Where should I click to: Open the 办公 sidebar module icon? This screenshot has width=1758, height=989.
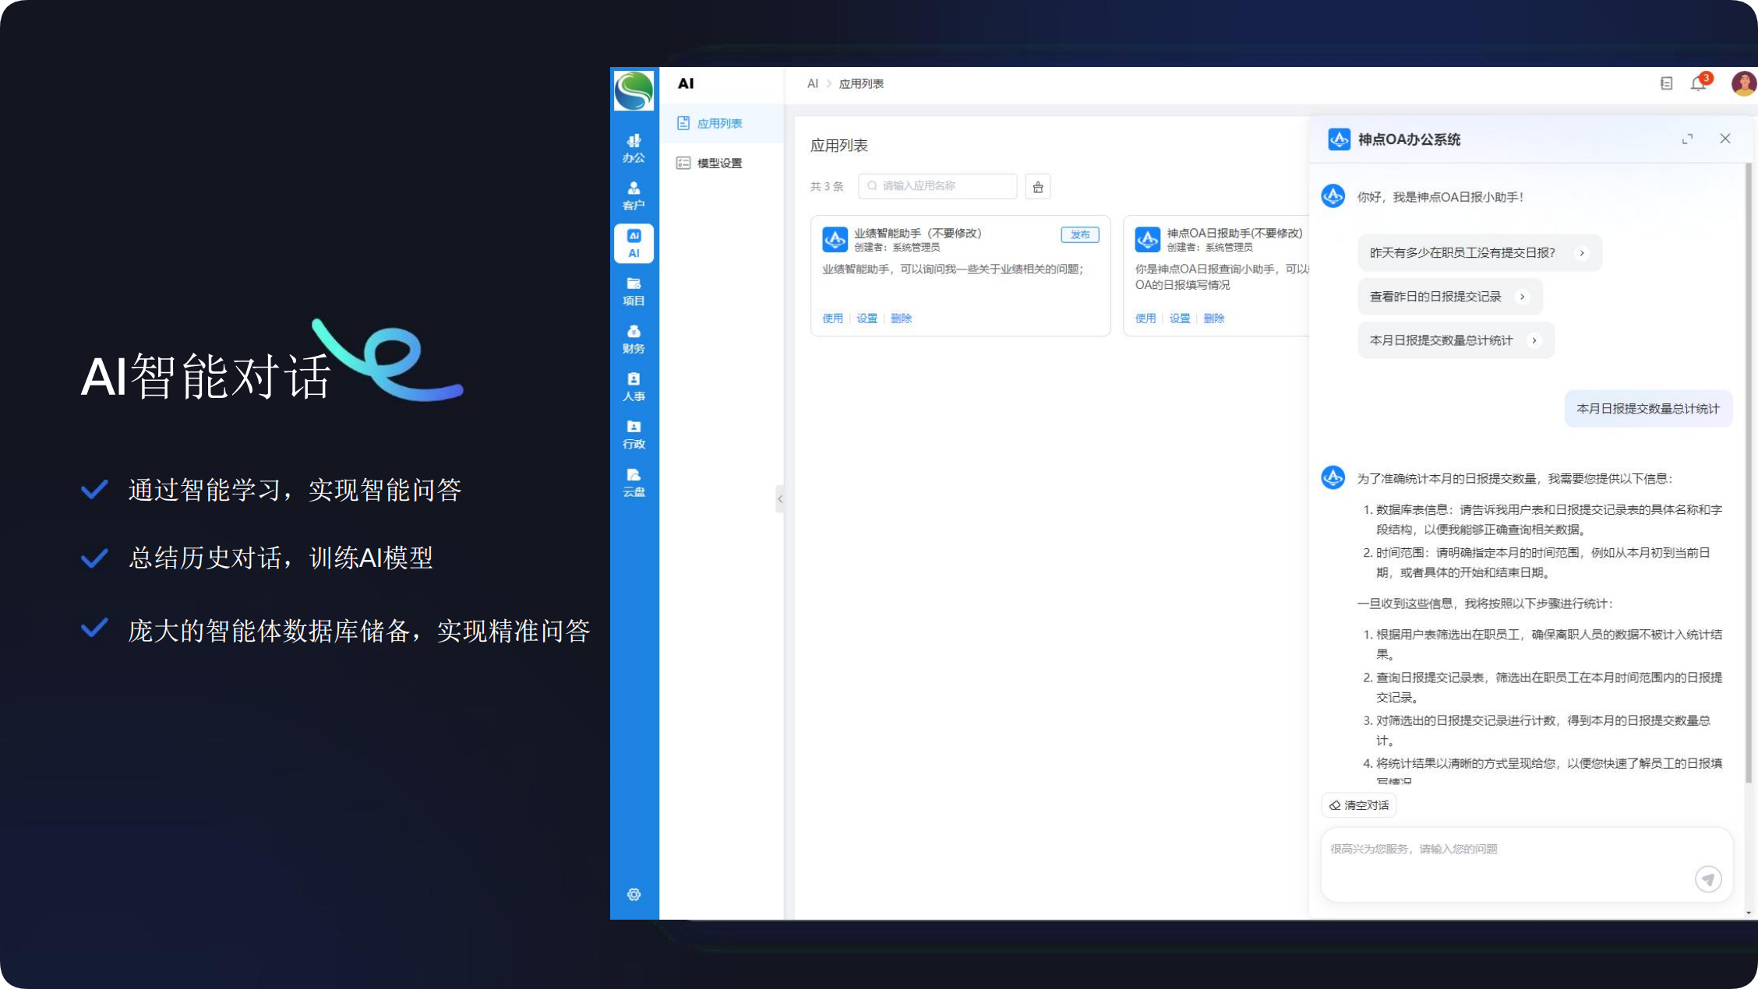(x=634, y=148)
